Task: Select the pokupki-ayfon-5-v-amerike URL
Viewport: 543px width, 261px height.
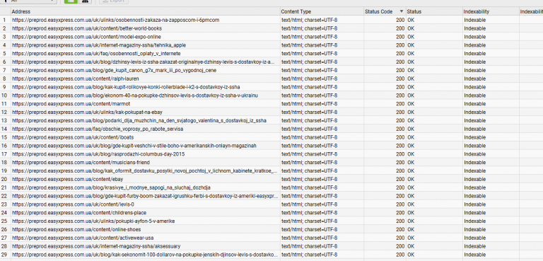Action: point(93,221)
